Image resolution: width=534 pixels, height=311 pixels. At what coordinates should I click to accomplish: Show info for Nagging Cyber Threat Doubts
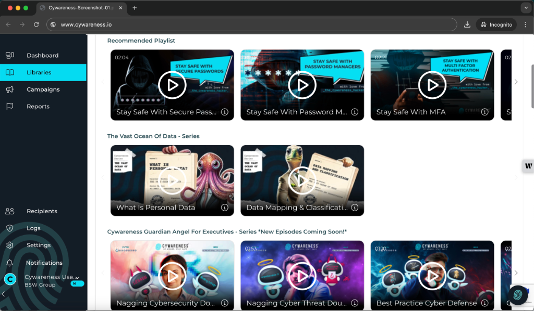355,303
